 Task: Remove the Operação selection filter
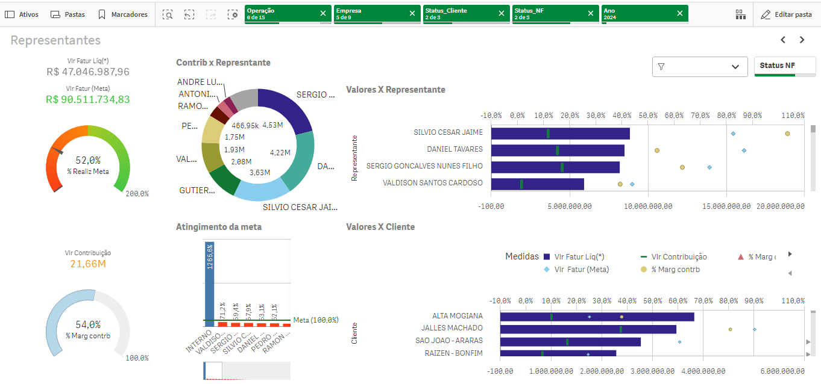pos(323,13)
